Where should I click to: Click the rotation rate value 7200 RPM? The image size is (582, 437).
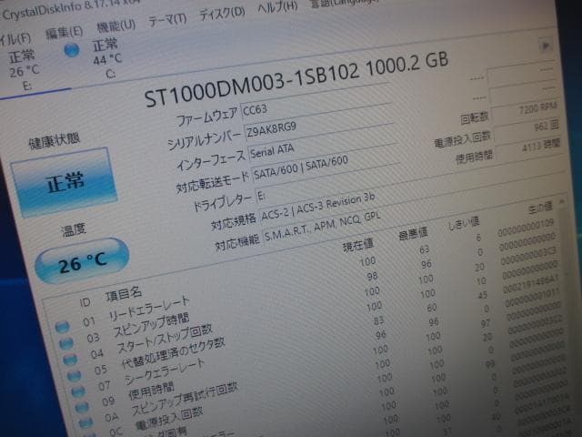coord(525,111)
